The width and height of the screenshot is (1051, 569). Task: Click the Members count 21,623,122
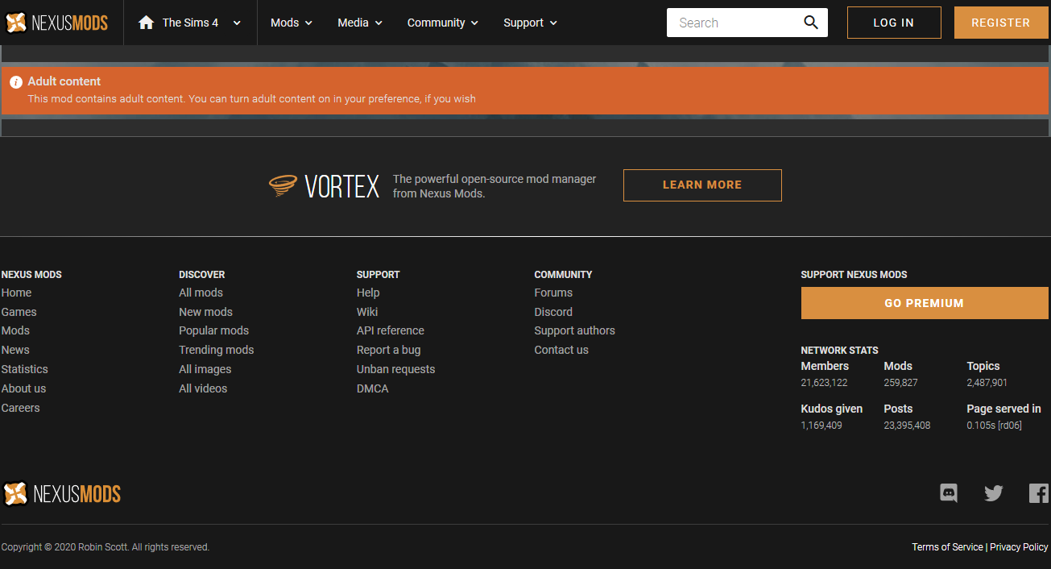(x=824, y=383)
